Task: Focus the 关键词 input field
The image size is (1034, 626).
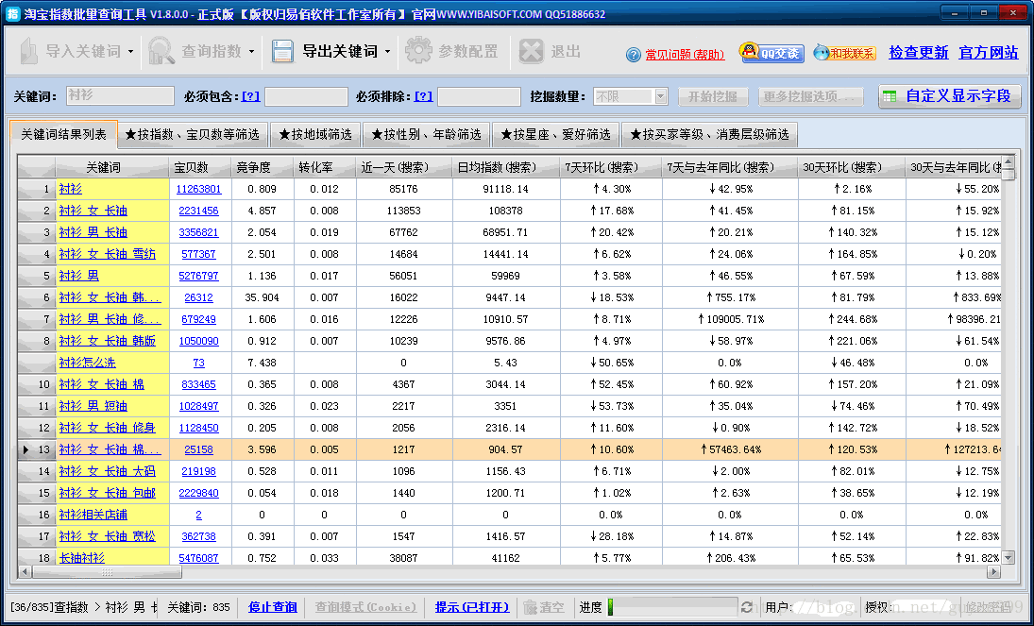Action: tap(120, 96)
